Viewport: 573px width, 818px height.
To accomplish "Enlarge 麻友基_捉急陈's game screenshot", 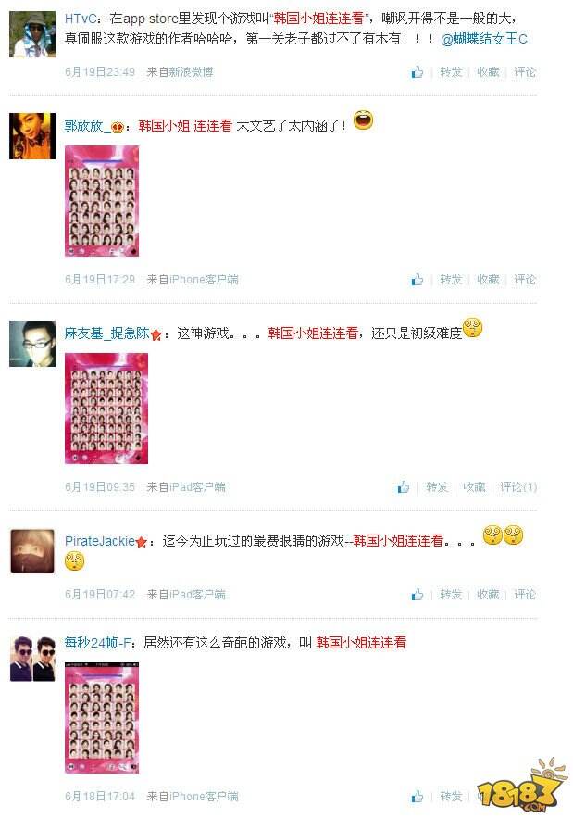I will (106, 409).
